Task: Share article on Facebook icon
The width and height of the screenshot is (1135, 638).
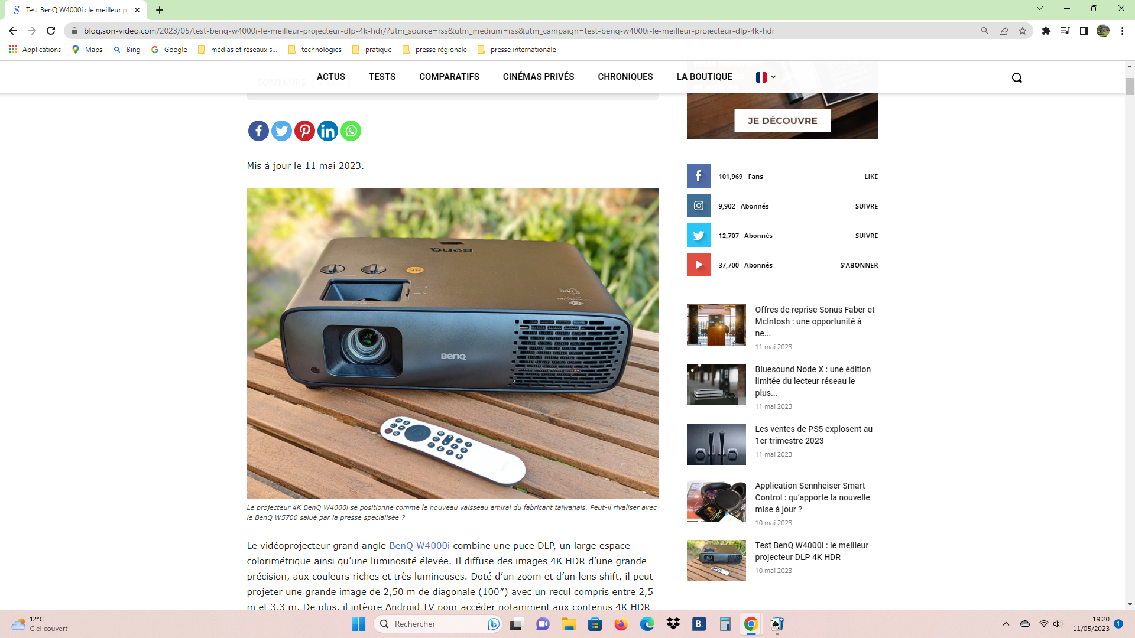Action: pyautogui.click(x=258, y=131)
